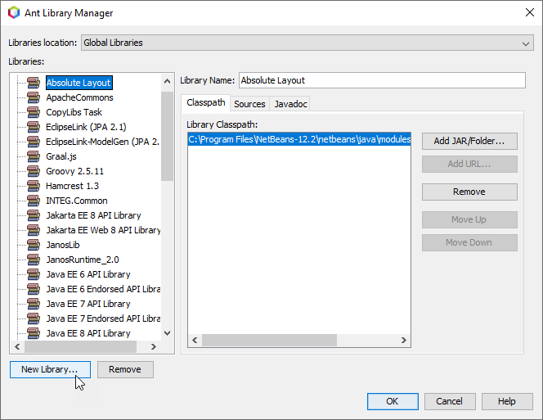Switch to the Classpath tab
Screen dimensions: 543x420
pyautogui.click(x=206, y=103)
